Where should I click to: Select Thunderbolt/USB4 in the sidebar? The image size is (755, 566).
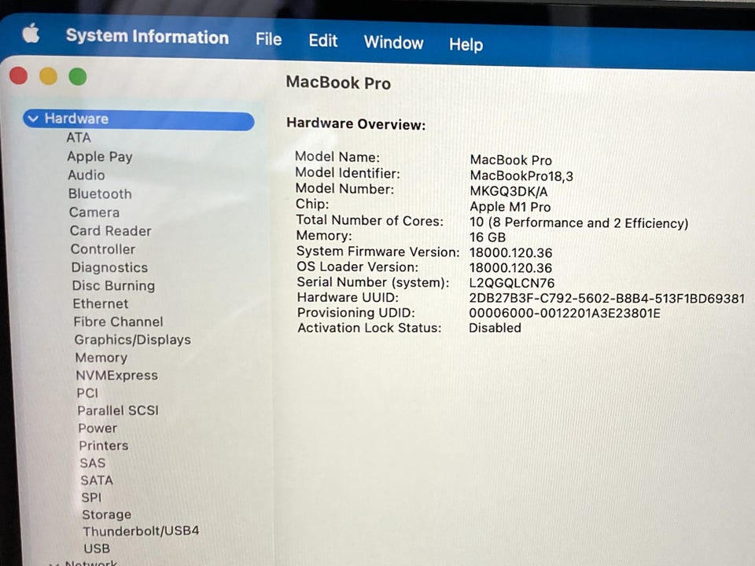tap(141, 531)
